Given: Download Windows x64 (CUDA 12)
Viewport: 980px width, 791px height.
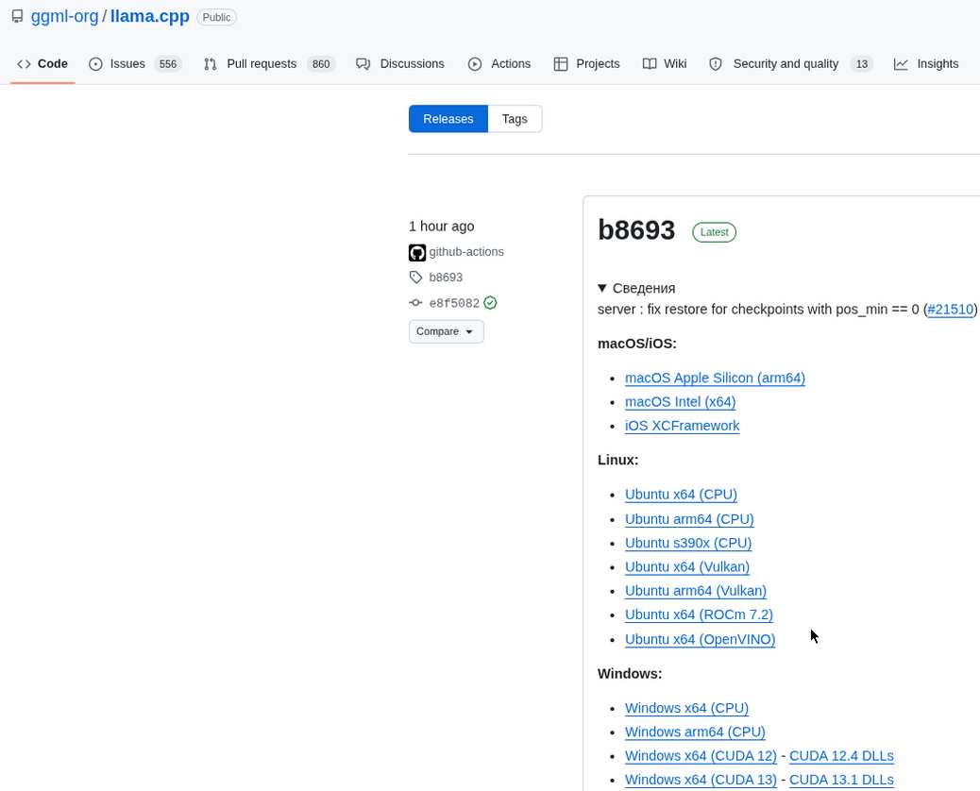Looking at the screenshot, I should point(701,755).
